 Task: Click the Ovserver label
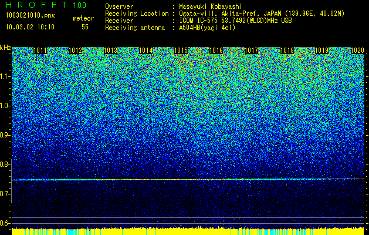119,6
